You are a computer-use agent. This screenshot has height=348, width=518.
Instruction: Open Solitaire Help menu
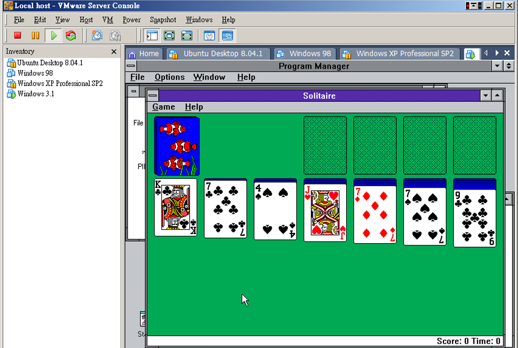coord(194,107)
